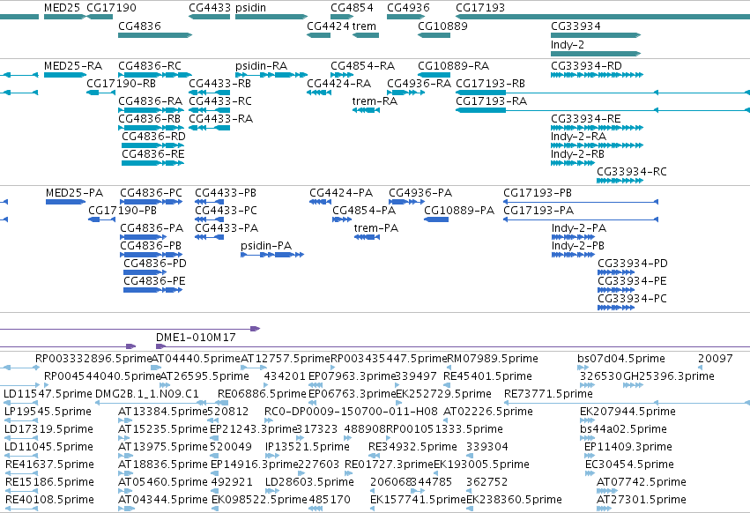The image size is (750, 513).
Task: Click the CG4854 gene label
Action: 352,8
